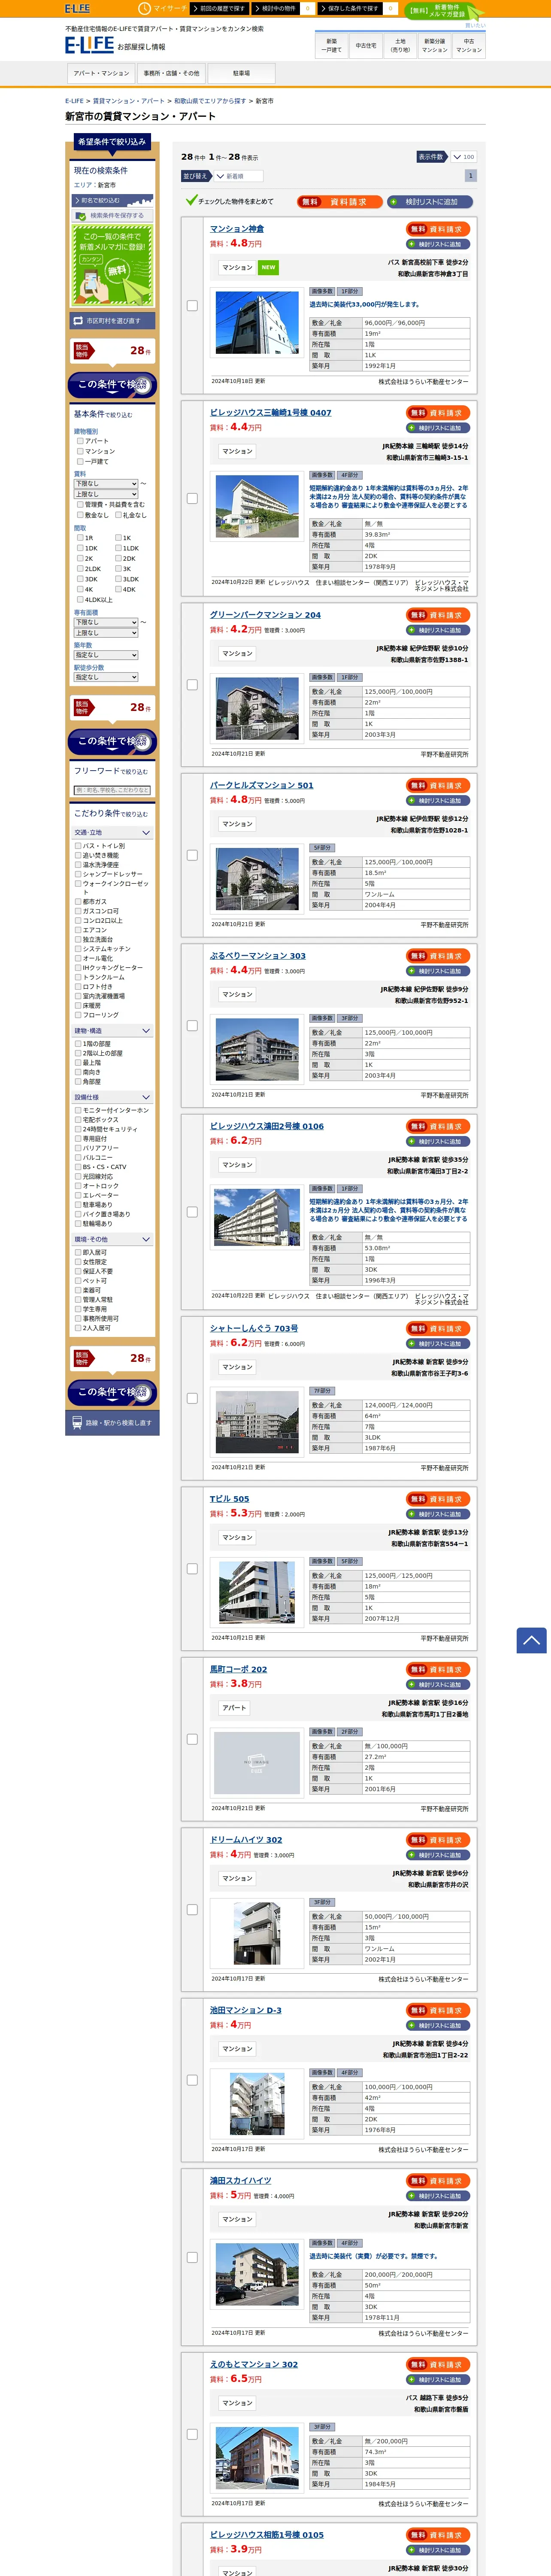
Task: Open the アパート・マンション tab
Action: pyautogui.click(x=101, y=73)
